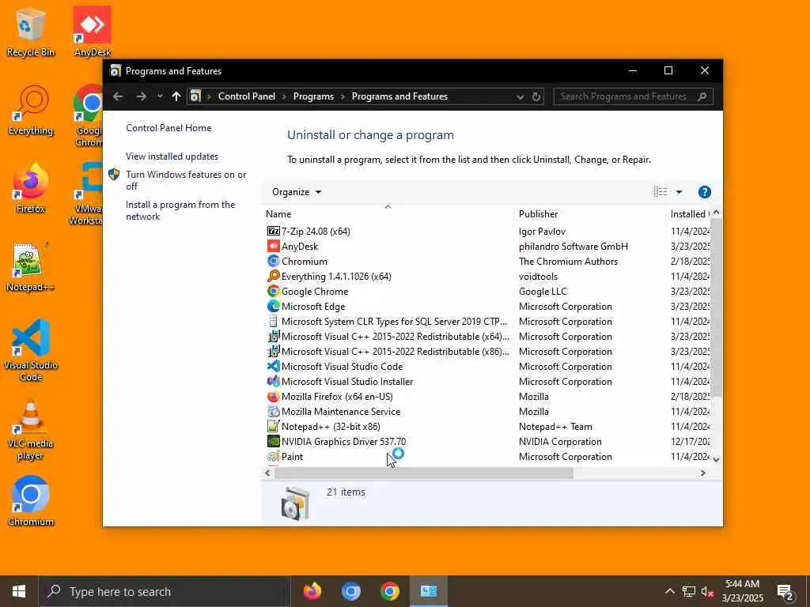
Task: Click the Search Programs and Features field
Action: point(634,96)
